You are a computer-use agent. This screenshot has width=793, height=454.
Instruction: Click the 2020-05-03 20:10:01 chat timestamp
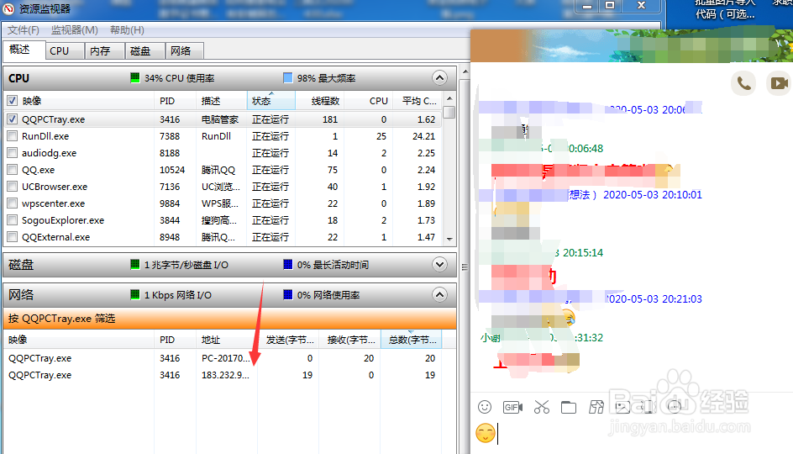[x=653, y=195]
